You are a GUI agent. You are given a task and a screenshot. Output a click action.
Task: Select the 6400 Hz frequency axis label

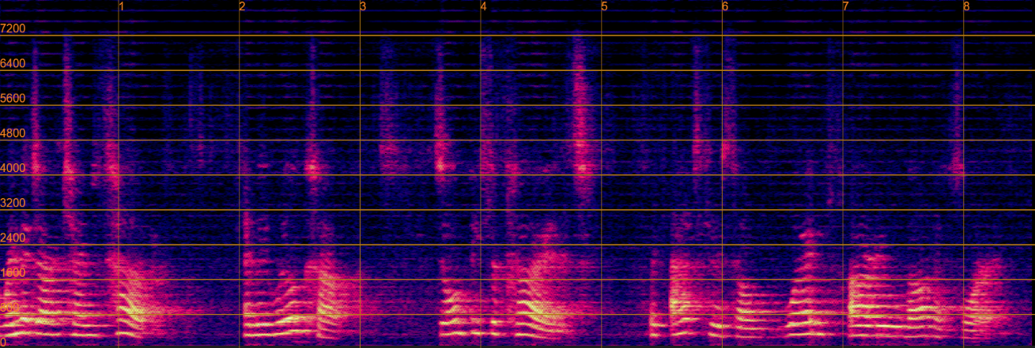(x=13, y=63)
